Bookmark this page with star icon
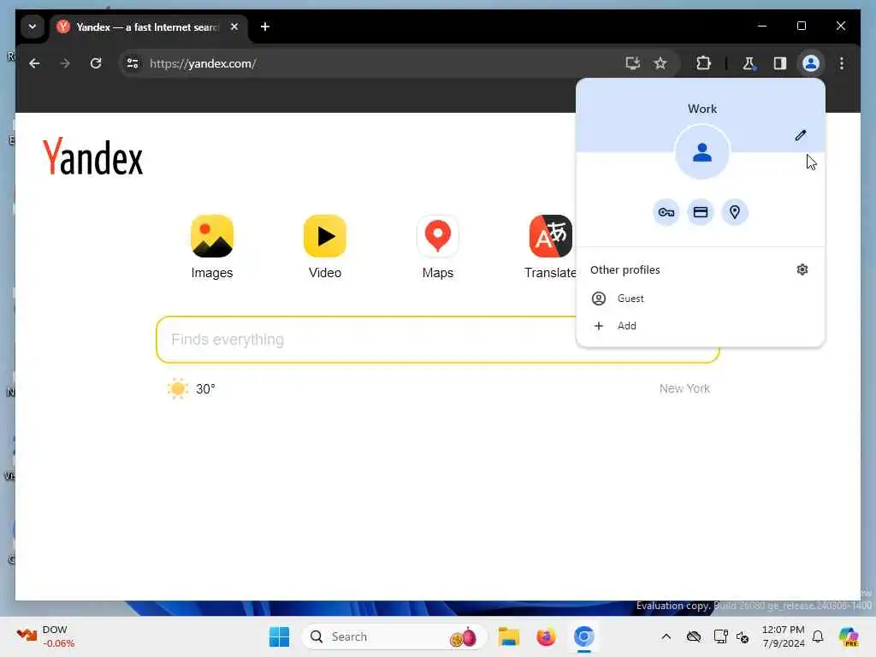The height and width of the screenshot is (657, 876). pyautogui.click(x=660, y=63)
